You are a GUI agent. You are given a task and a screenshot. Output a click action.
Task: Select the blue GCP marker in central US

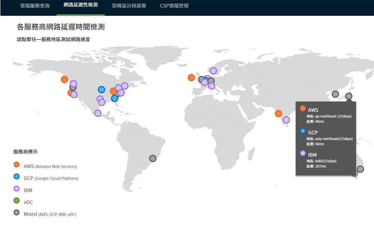[x=102, y=90]
